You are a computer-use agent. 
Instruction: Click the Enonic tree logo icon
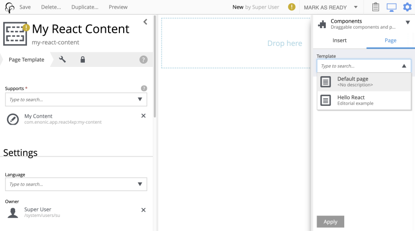coord(9,7)
